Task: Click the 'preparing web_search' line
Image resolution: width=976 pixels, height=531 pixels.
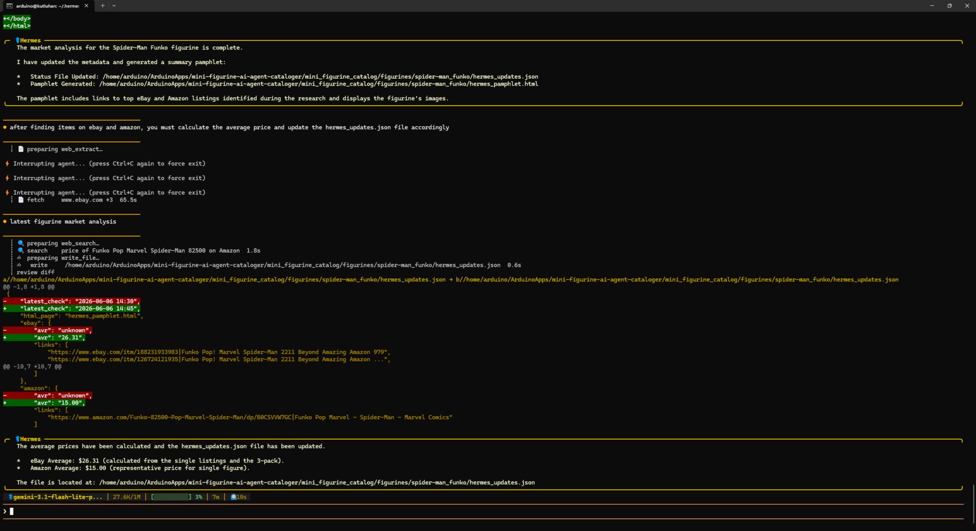Action: (x=59, y=244)
